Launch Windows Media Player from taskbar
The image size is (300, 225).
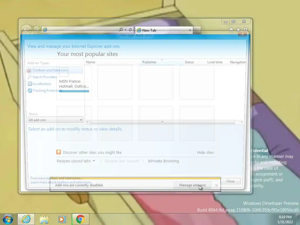(x=62, y=219)
